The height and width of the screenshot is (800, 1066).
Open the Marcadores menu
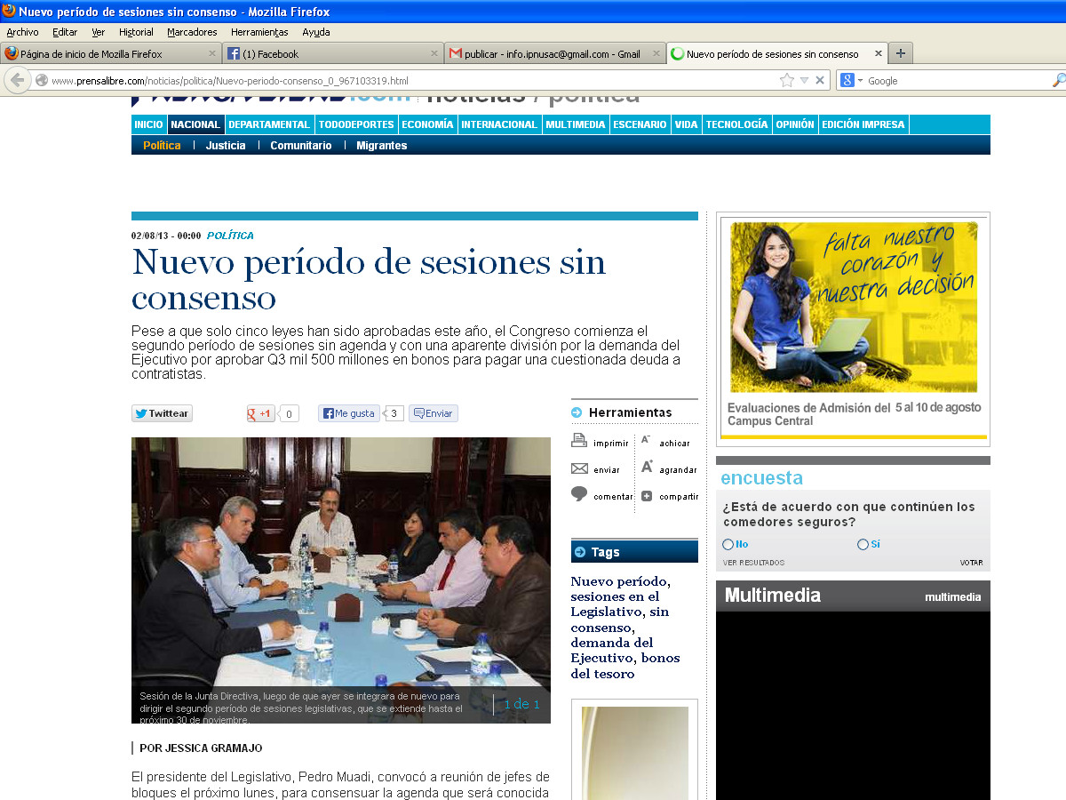tap(192, 32)
